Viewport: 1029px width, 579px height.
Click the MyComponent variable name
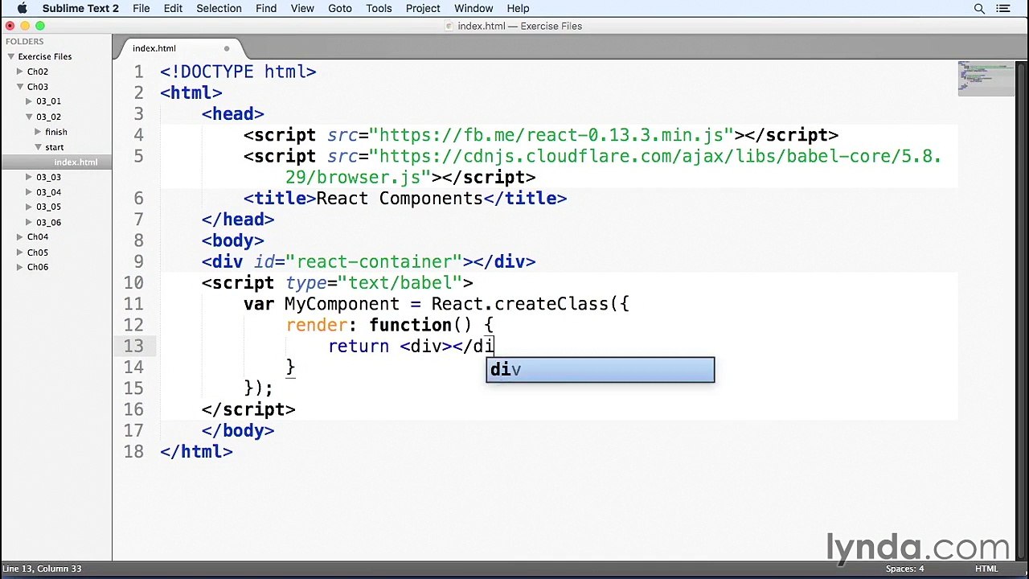(x=342, y=304)
